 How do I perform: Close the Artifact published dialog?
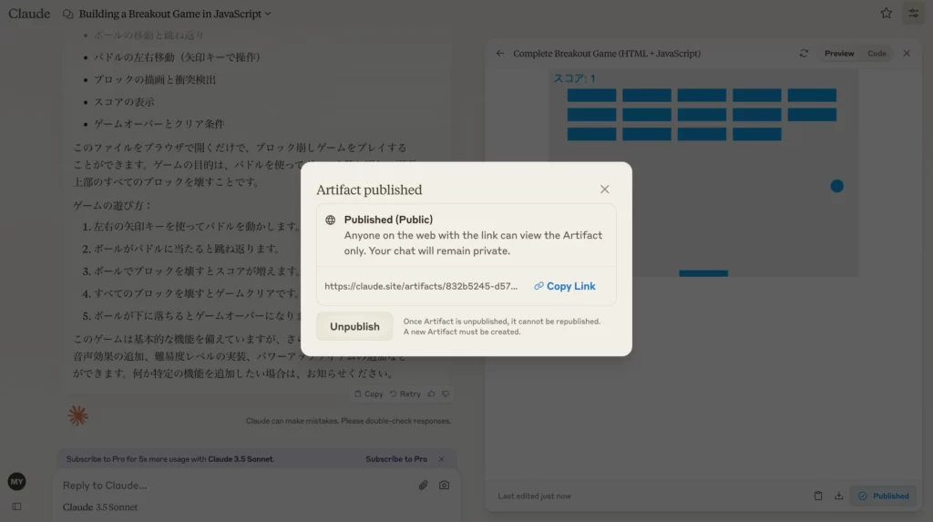604,189
